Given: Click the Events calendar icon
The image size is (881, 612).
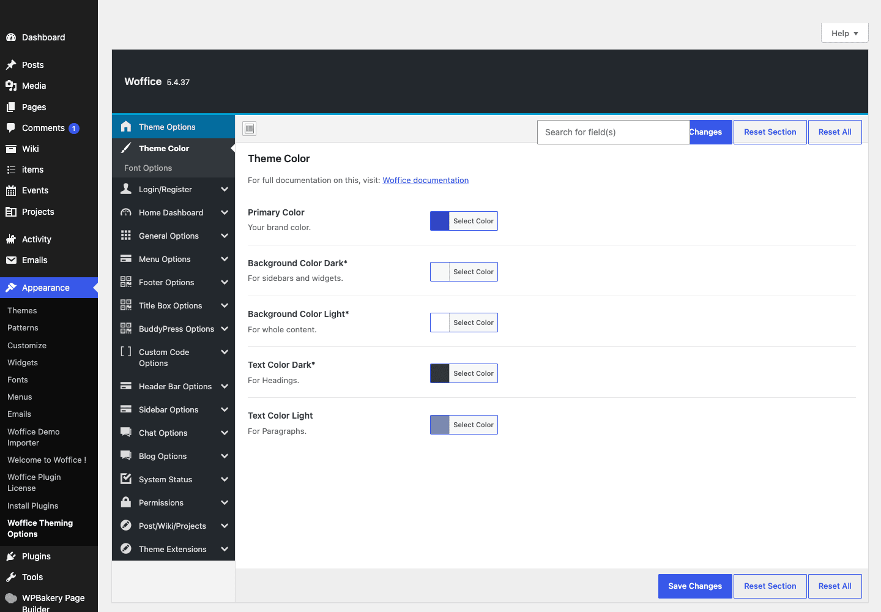Looking at the screenshot, I should (11, 190).
